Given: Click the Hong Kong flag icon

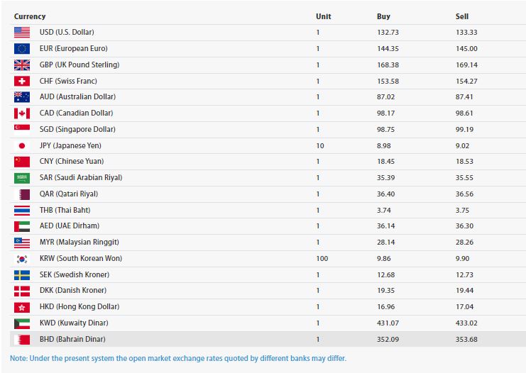Looking at the screenshot, I should point(22,307).
